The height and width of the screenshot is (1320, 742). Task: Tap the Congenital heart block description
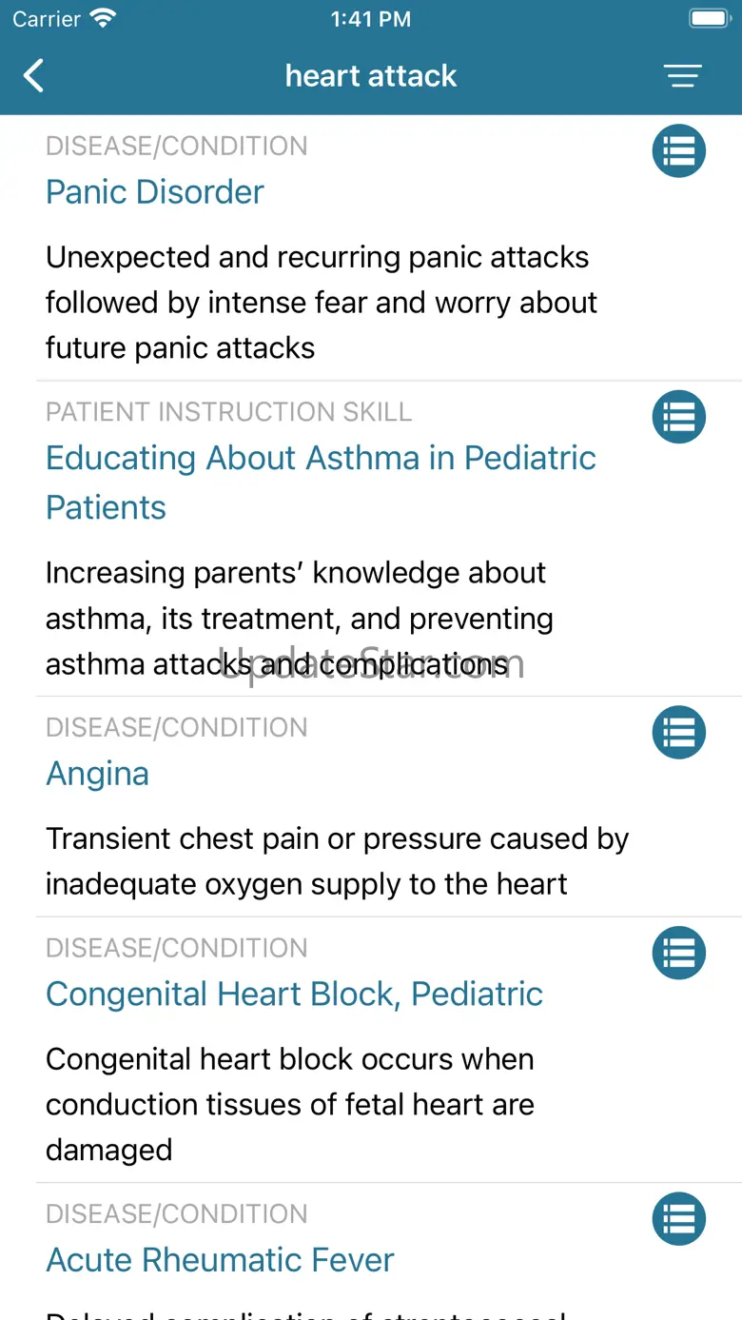click(x=290, y=1104)
